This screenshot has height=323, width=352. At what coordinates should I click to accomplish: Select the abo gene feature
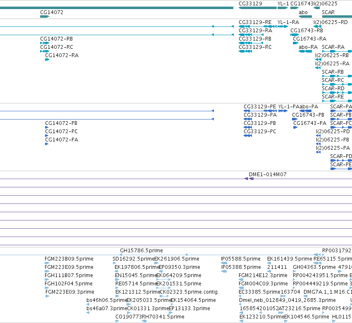(x=305, y=17)
